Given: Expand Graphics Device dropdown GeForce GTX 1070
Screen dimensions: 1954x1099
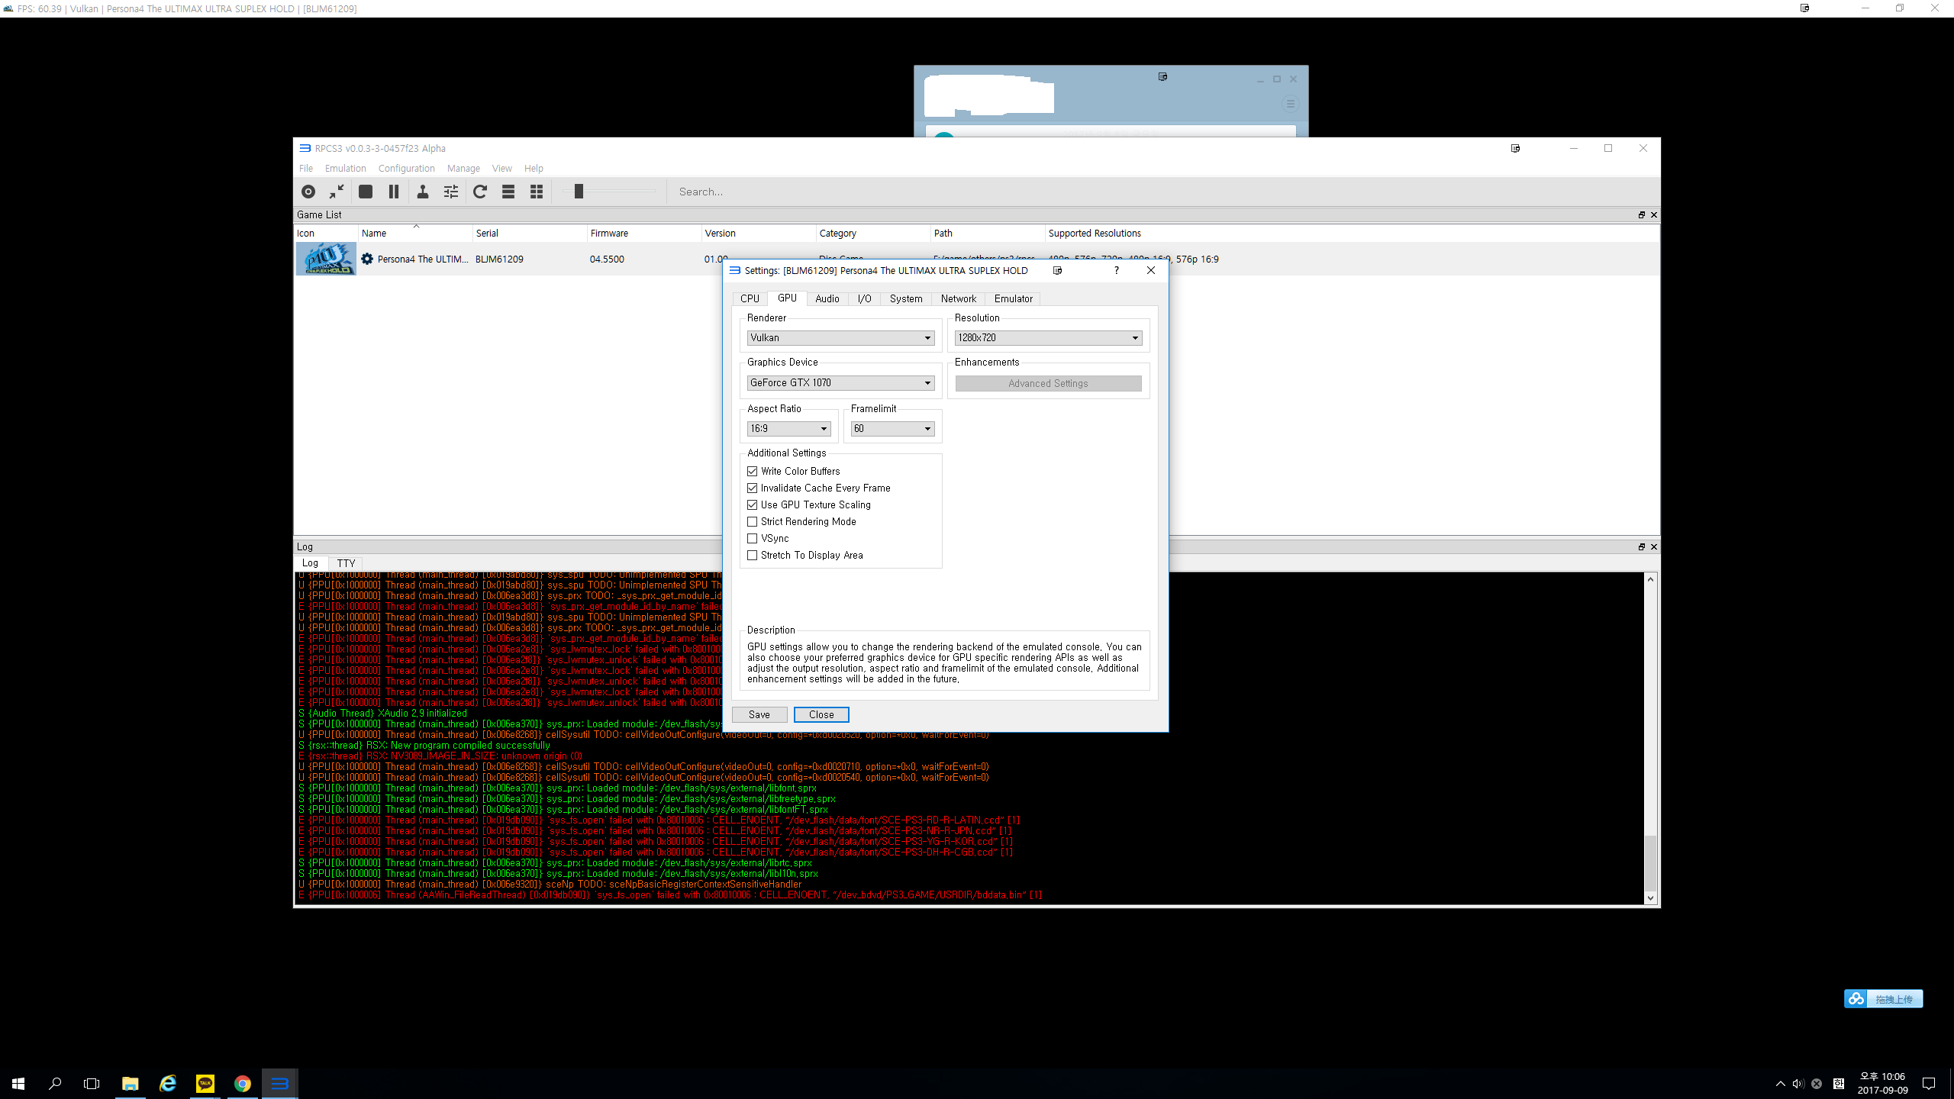Looking at the screenshot, I should pos(840,382).
